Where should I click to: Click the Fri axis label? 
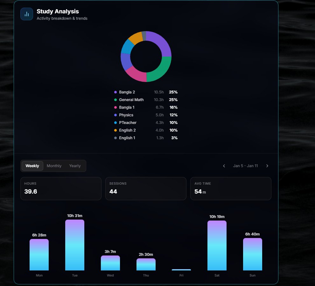[x=181, y=276]
